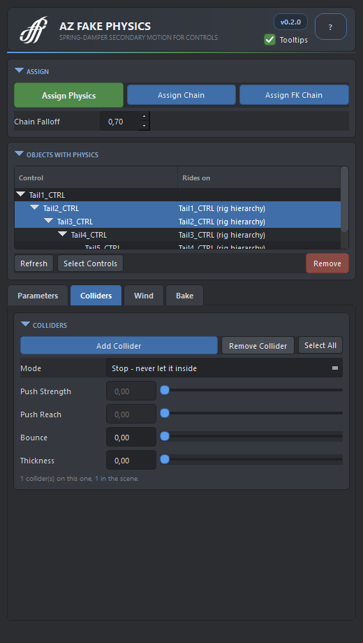Click the objects list vertical scrollbar
The width and height of the screenshot is (363, 643).
[x=345, y=199]
